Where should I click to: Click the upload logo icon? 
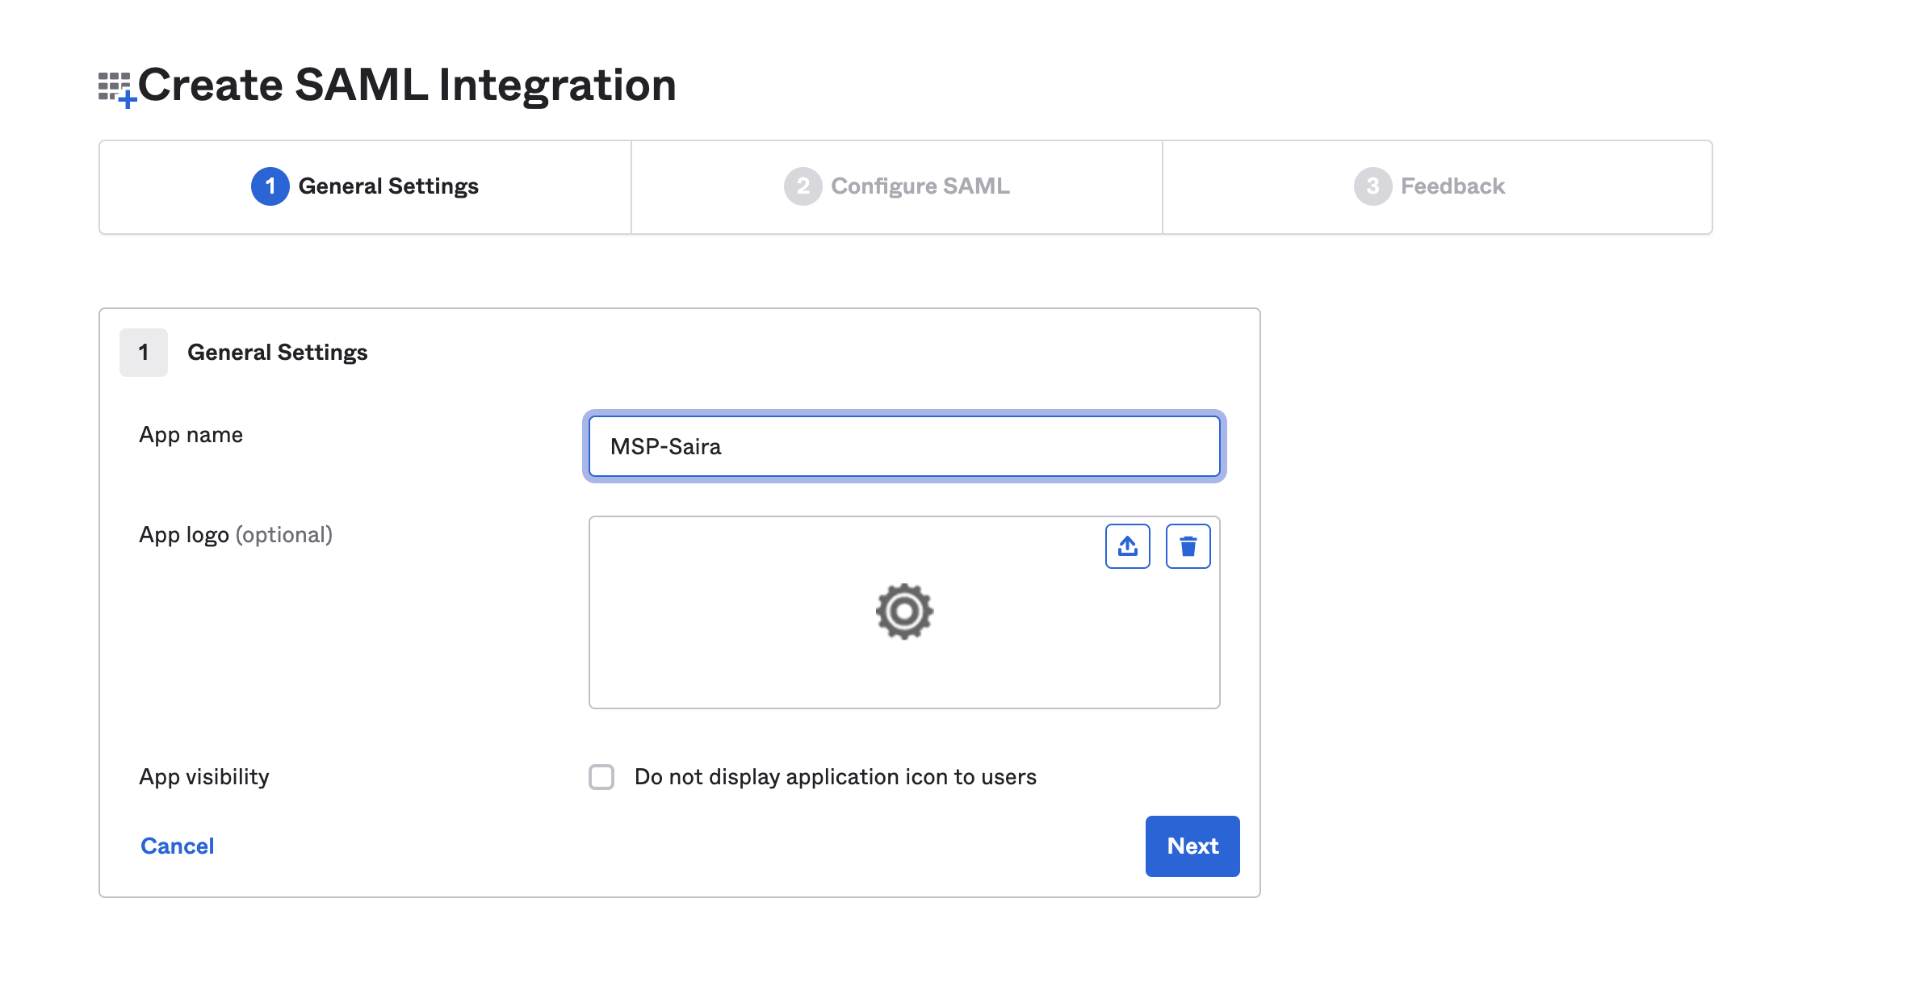[x=1127, y=546]
